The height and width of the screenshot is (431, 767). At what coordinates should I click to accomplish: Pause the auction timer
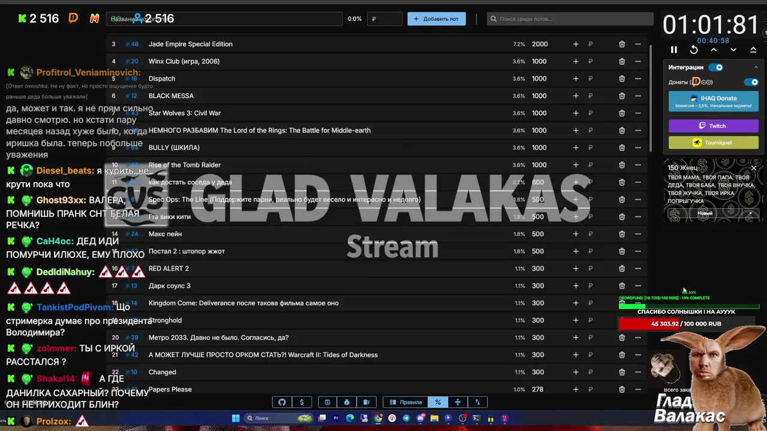pos(674,50)
